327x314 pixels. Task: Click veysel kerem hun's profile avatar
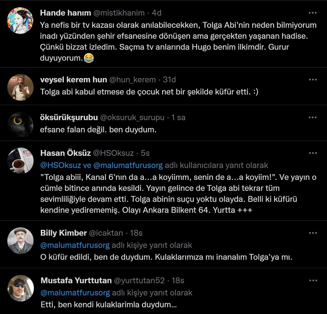(x=20, y=87)
